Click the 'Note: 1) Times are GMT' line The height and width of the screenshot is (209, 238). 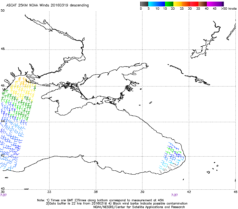point(100,200)
